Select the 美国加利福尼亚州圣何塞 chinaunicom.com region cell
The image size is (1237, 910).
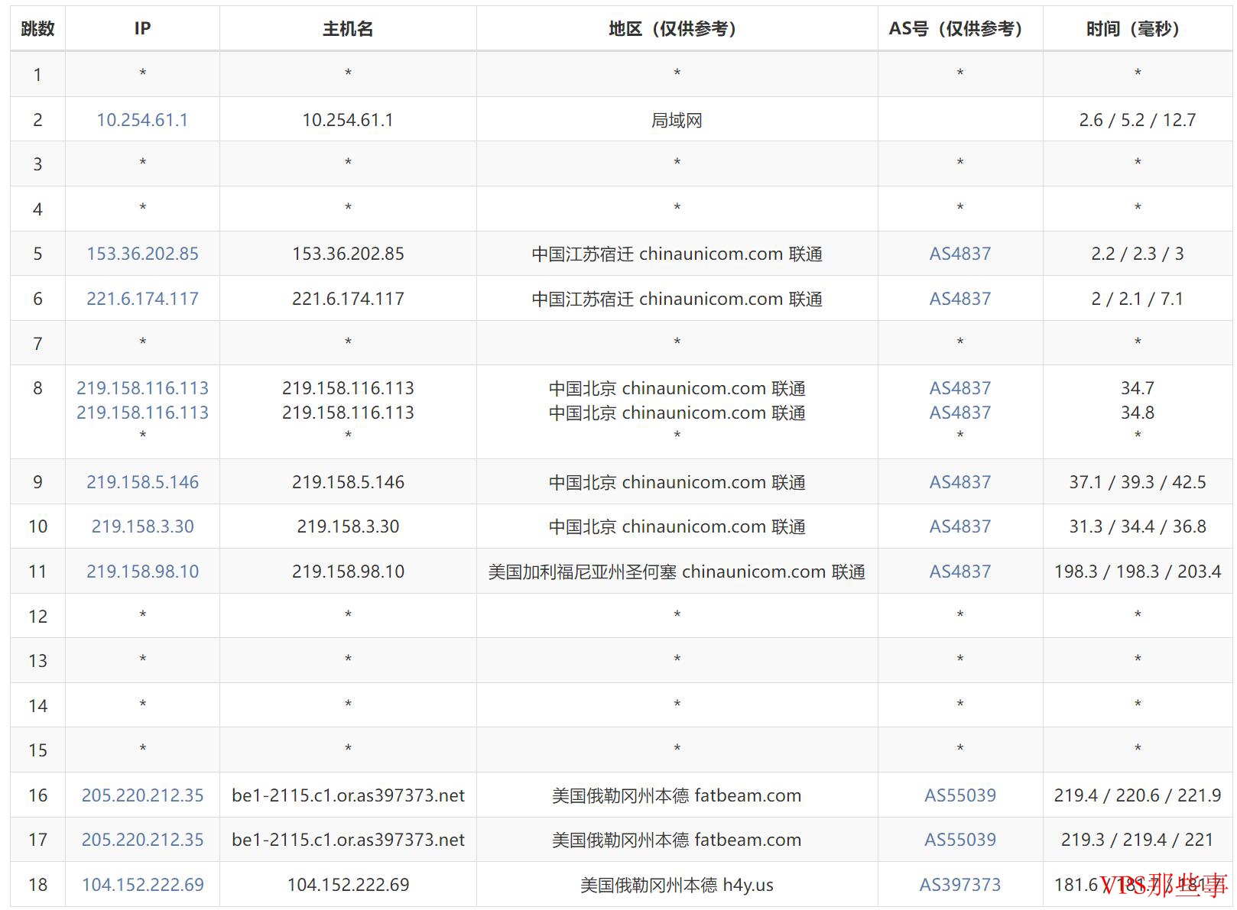[677, 572]
